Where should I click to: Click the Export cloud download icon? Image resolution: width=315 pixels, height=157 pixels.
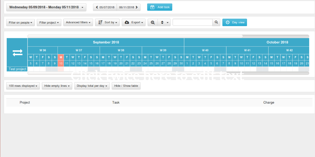(x=127, y=22)
